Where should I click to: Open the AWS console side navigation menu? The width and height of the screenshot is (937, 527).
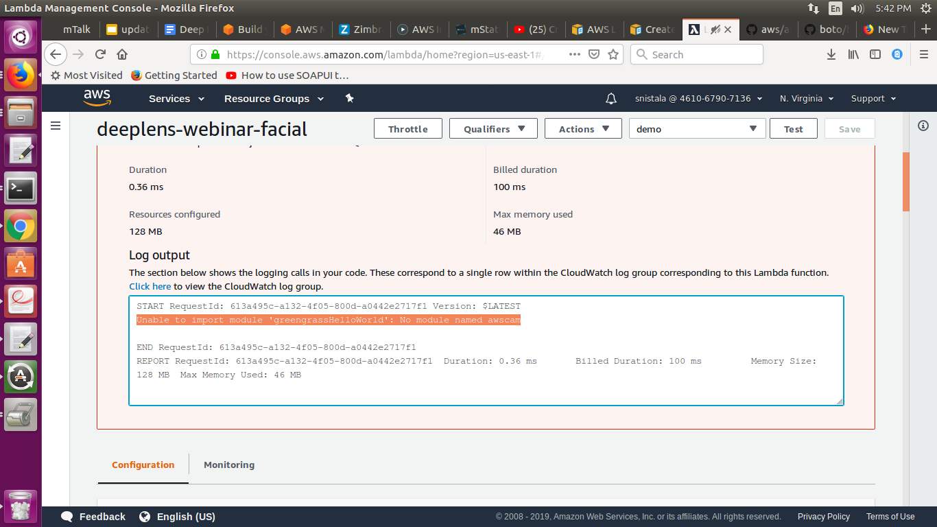56,126
